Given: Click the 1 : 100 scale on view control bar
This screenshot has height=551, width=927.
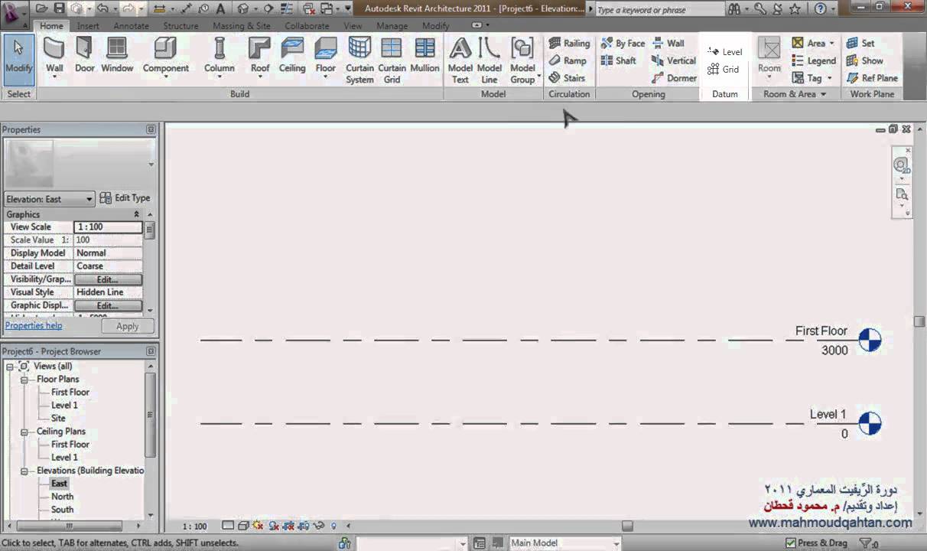Looking at the screenshot, I should coord(195,527).
